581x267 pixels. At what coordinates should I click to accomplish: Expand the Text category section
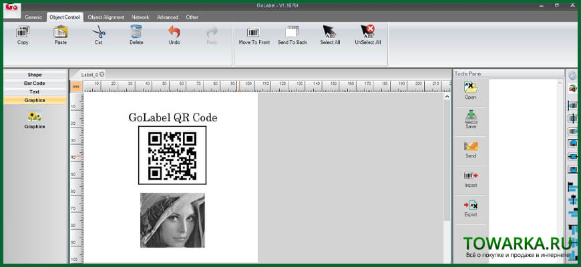point(35,92)
